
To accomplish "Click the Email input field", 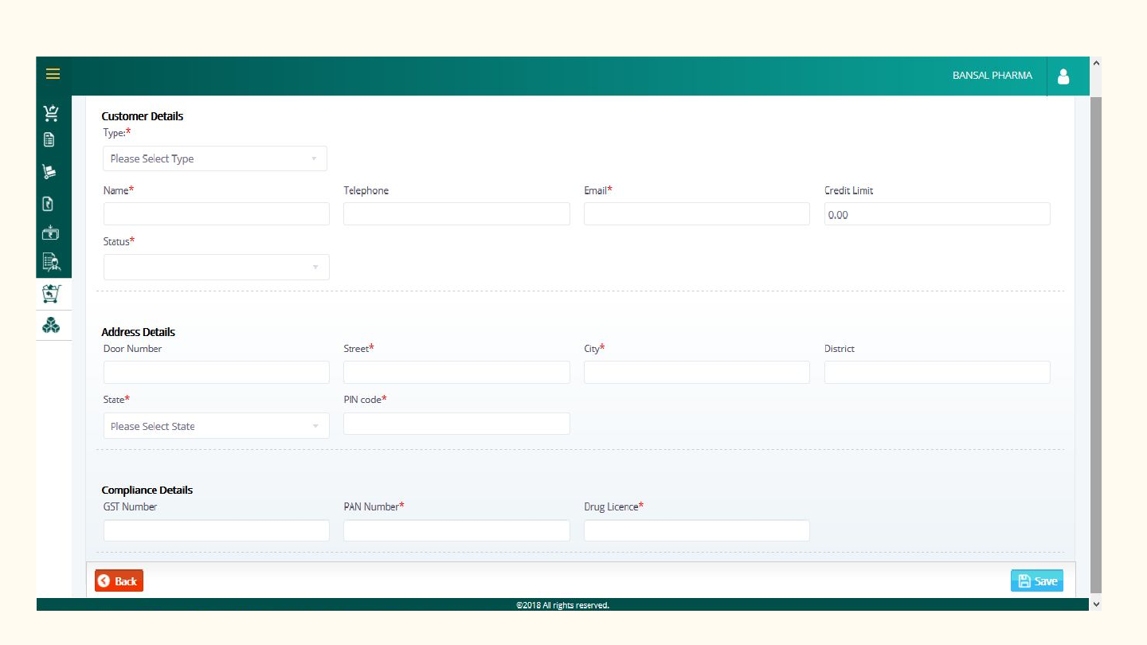I will coord(697,213).
